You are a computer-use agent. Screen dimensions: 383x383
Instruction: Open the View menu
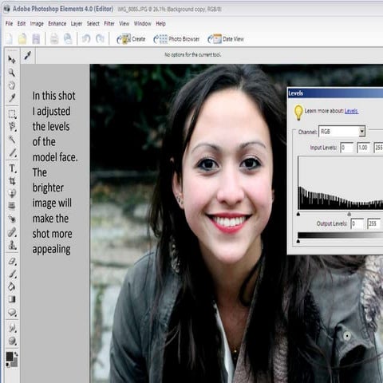pos(124,24)
